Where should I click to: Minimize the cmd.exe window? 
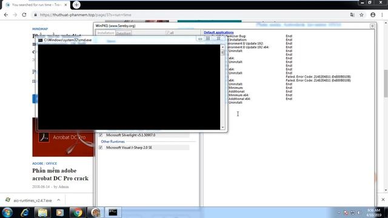(x=200, y=39)
